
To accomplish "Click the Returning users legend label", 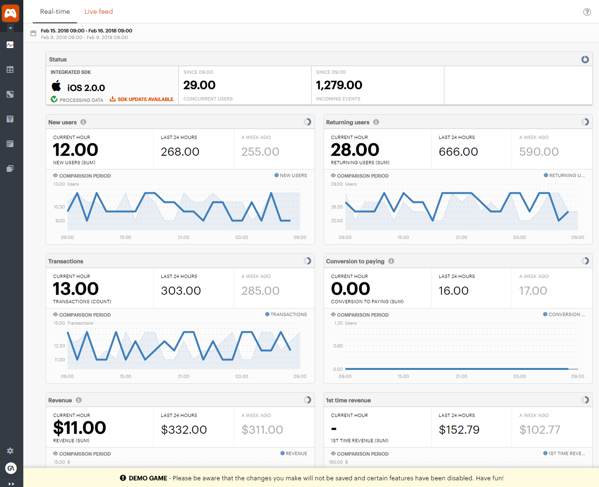I will click(566, 176).
